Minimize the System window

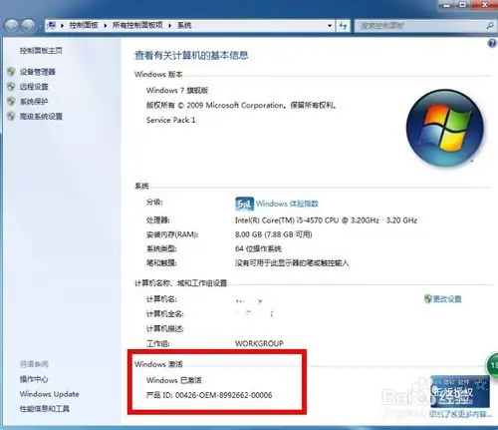tap(447, 5)
